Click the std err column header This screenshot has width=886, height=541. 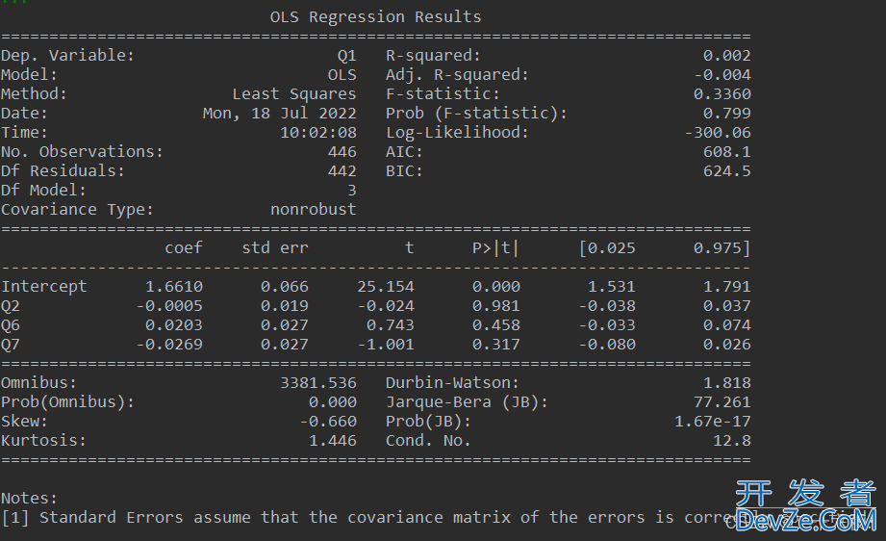pyautogui.click(x=275, y=247)
